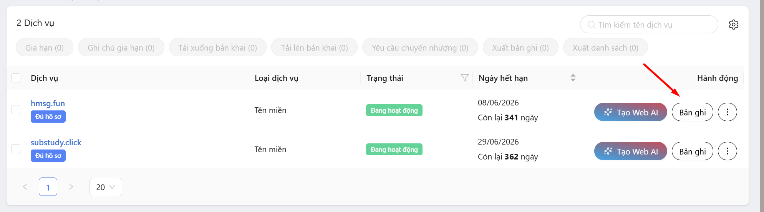Open Bản ghi for hmsg.fun
Viewport: 764px width, 212px height.
point(692,112)
